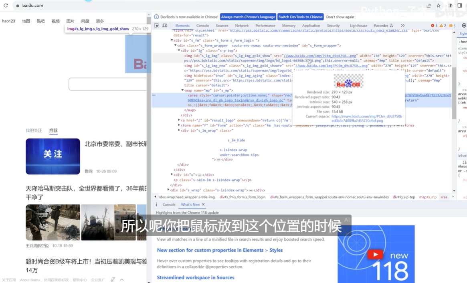This screenshot has height=283, width=467.
Task: Open the current source image URL in tooltip
Action: 367,118
